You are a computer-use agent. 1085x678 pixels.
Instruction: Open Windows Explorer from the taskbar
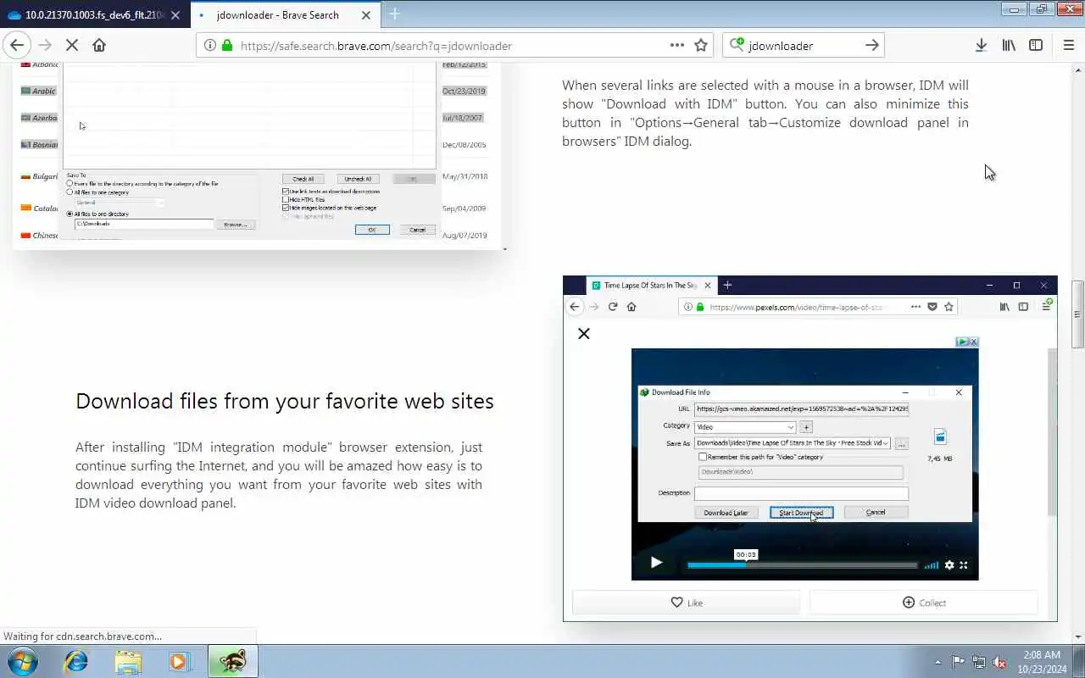click(x=128, y=661)
